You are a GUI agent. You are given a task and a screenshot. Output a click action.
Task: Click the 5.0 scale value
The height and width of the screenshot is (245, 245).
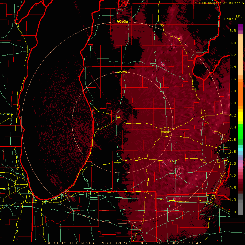[233, 103]
